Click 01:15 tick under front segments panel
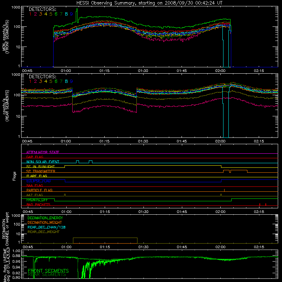Screen dimensions: 282x282 104,71
